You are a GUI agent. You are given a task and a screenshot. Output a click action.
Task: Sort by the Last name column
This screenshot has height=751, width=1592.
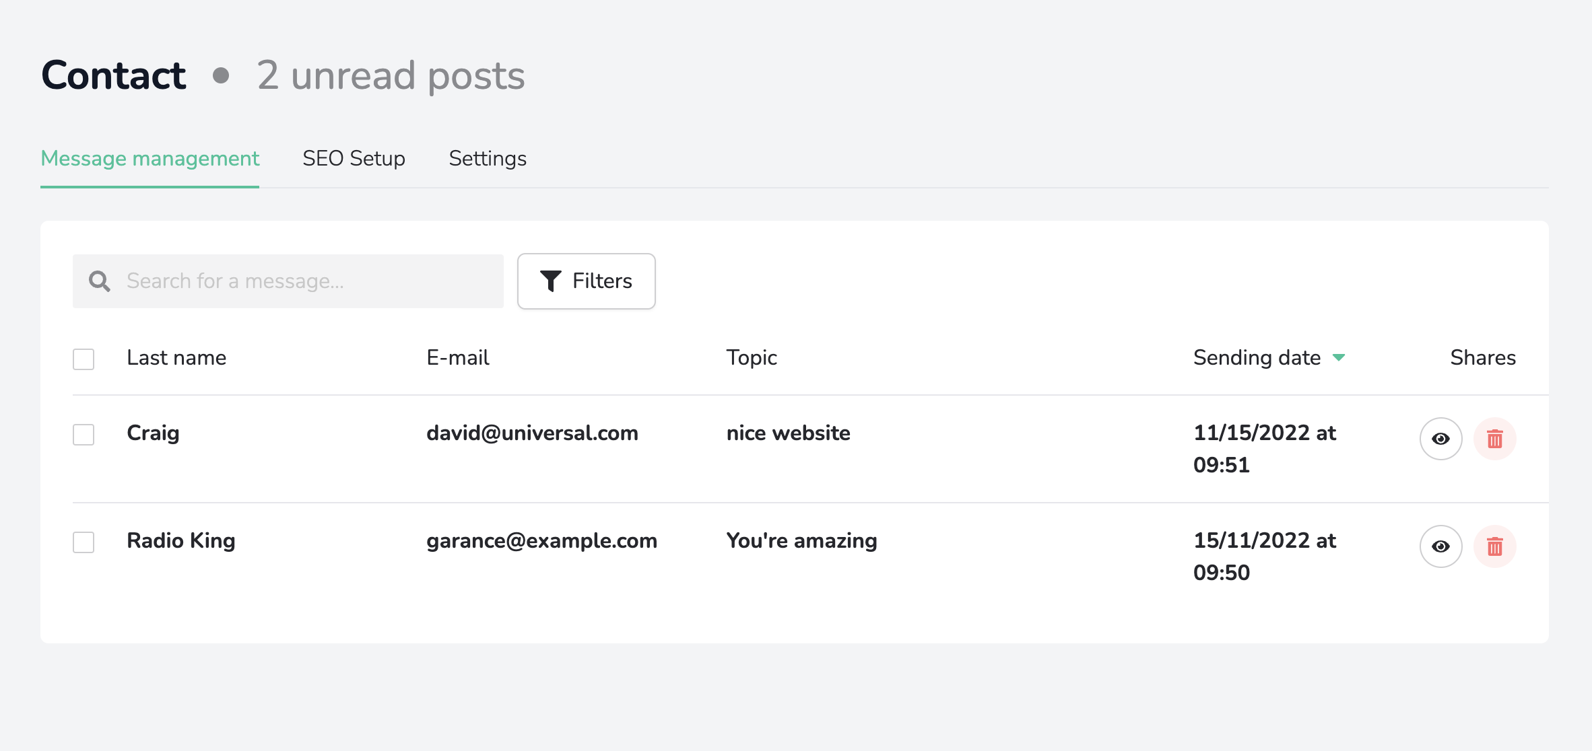(176, 358)
